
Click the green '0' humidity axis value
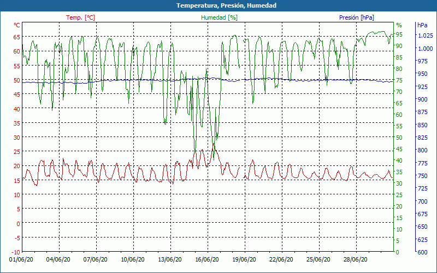(x=398, y=252)
